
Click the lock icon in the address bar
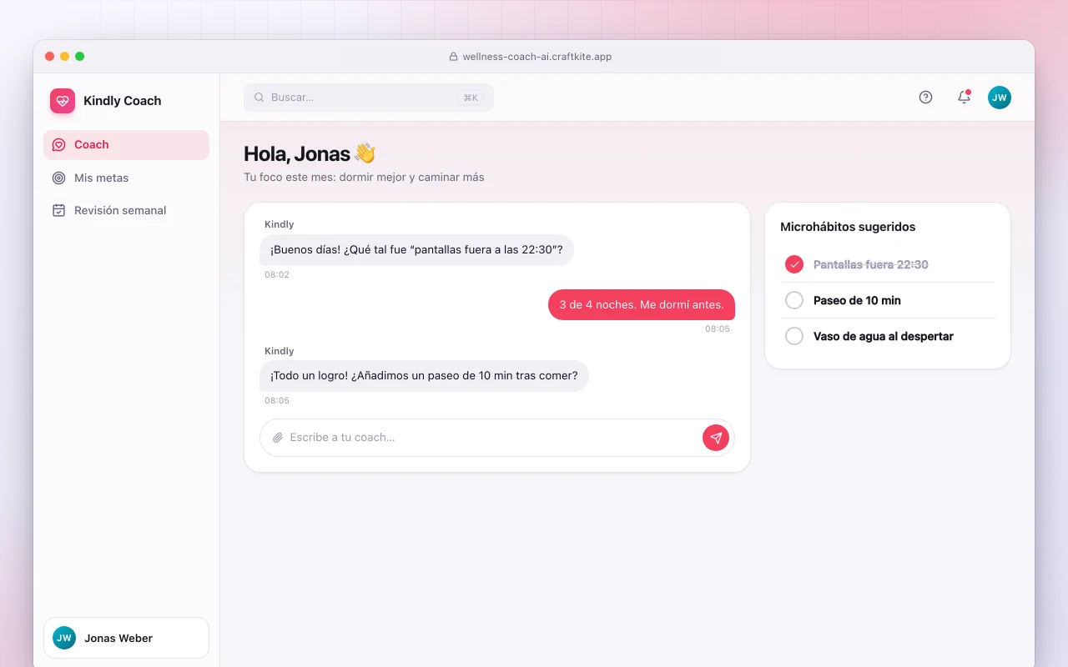tap(454, 57)
